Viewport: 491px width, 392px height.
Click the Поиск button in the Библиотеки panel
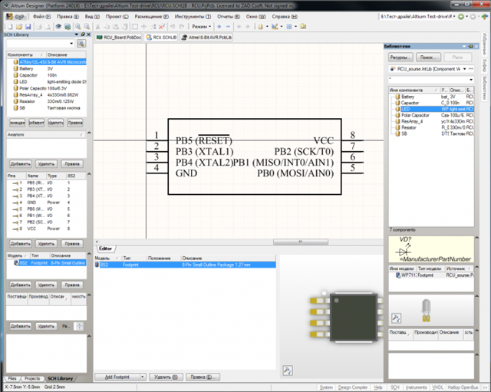click(428, 58)
